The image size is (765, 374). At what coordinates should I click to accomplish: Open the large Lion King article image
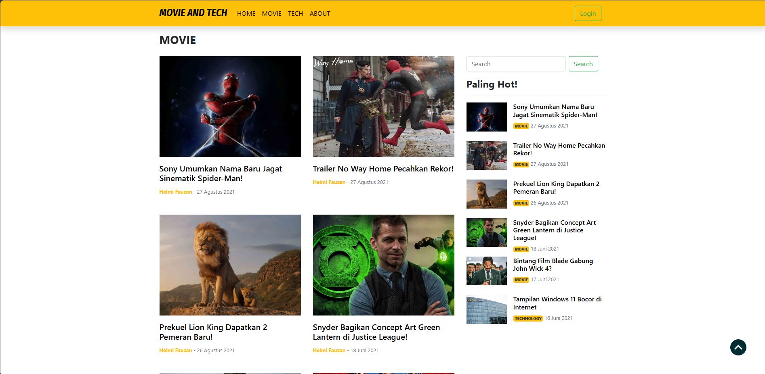click(x=230, y=265)
